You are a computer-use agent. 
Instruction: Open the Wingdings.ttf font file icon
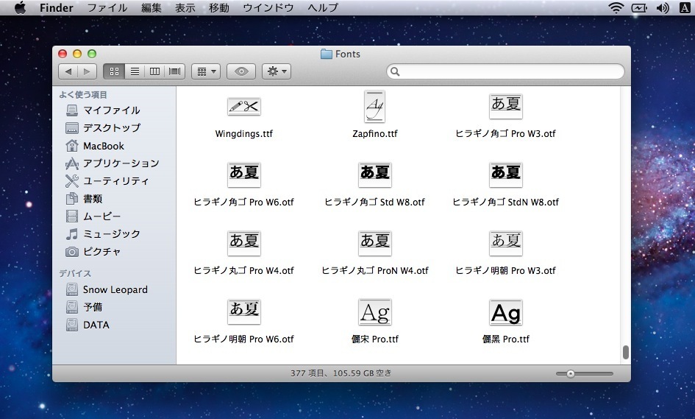tap(243, 107)
